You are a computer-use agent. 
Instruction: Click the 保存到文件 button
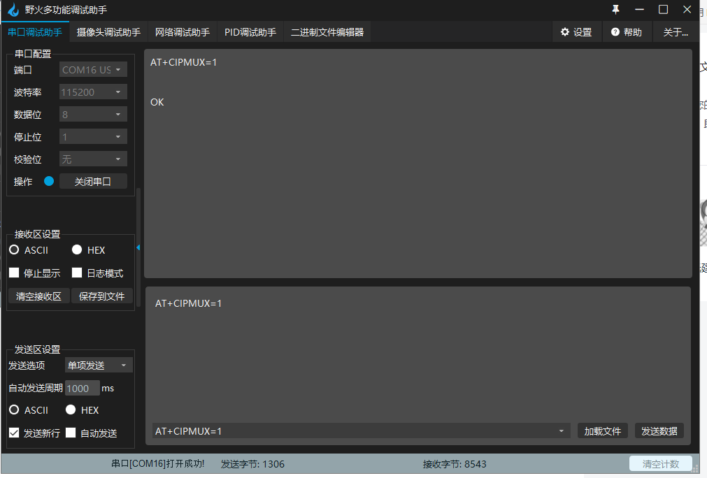tap(102, 296)
